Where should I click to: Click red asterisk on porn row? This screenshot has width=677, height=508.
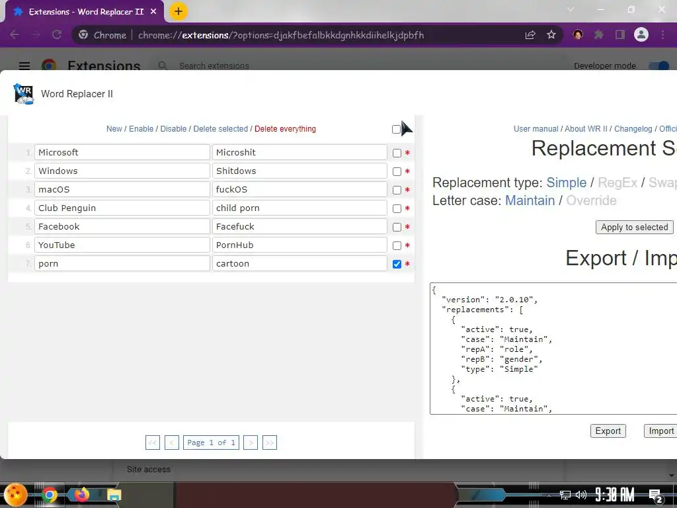coord(407,264)
